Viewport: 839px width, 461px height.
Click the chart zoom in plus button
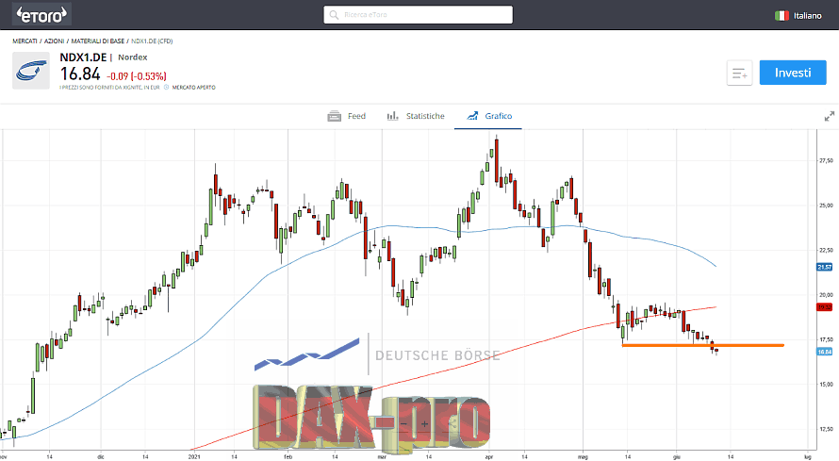(x=424, y=424)
